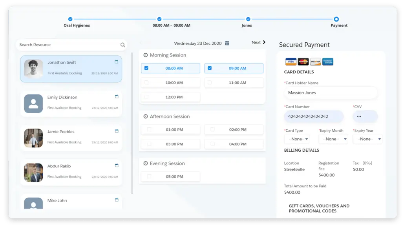
Task: Go to the Oral Hygienes step
Action: coord(70,19)
